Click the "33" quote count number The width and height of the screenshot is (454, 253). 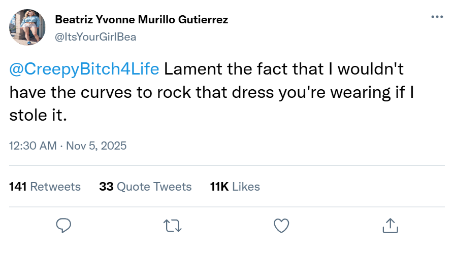[x=106, y=187]
